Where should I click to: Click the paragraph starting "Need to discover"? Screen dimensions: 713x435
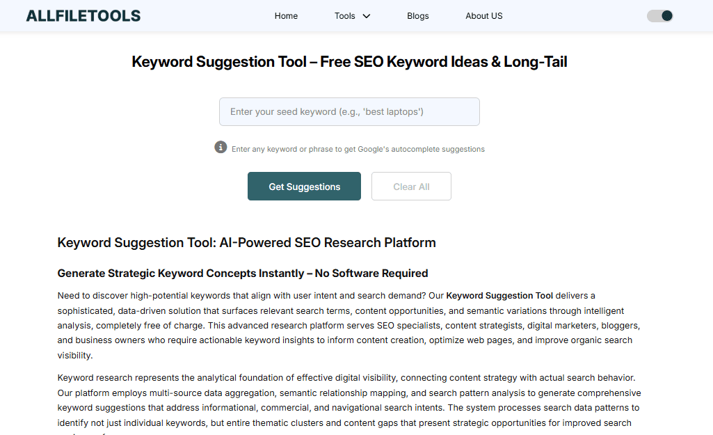(x=348, y=325)
